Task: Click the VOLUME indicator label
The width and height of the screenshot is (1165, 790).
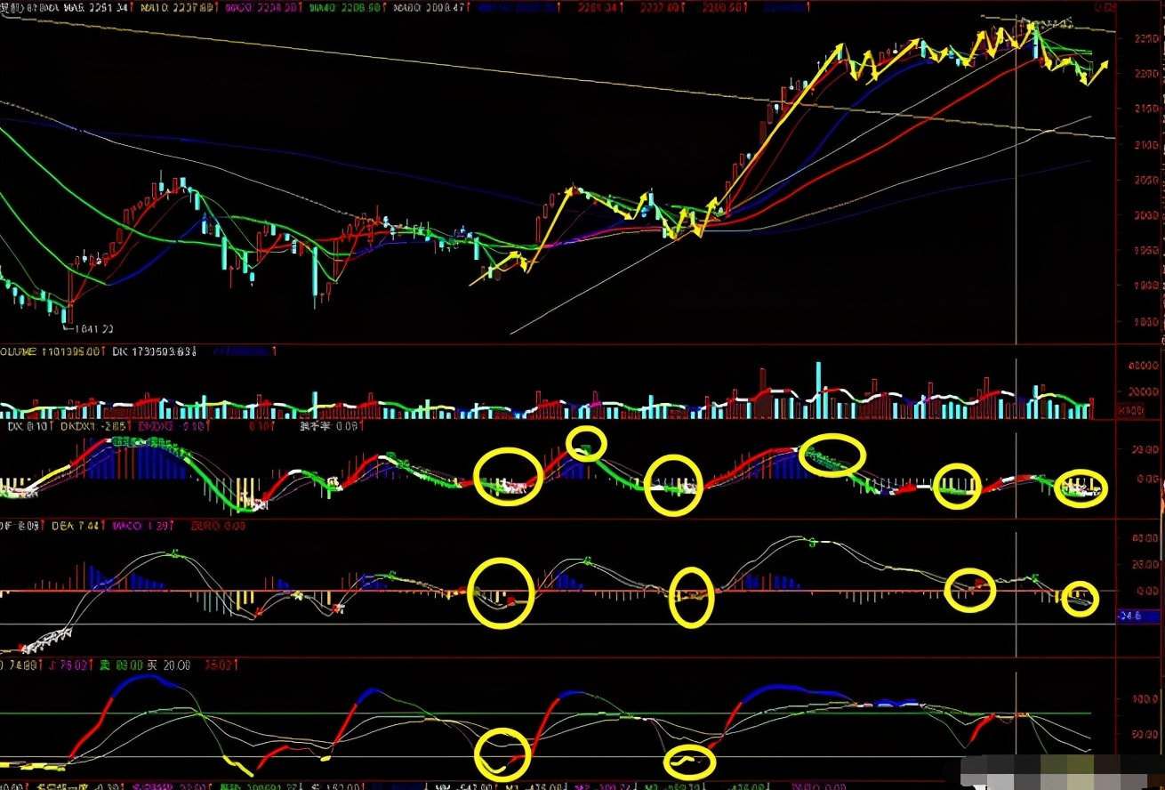Action: click(x=52, y=352)
